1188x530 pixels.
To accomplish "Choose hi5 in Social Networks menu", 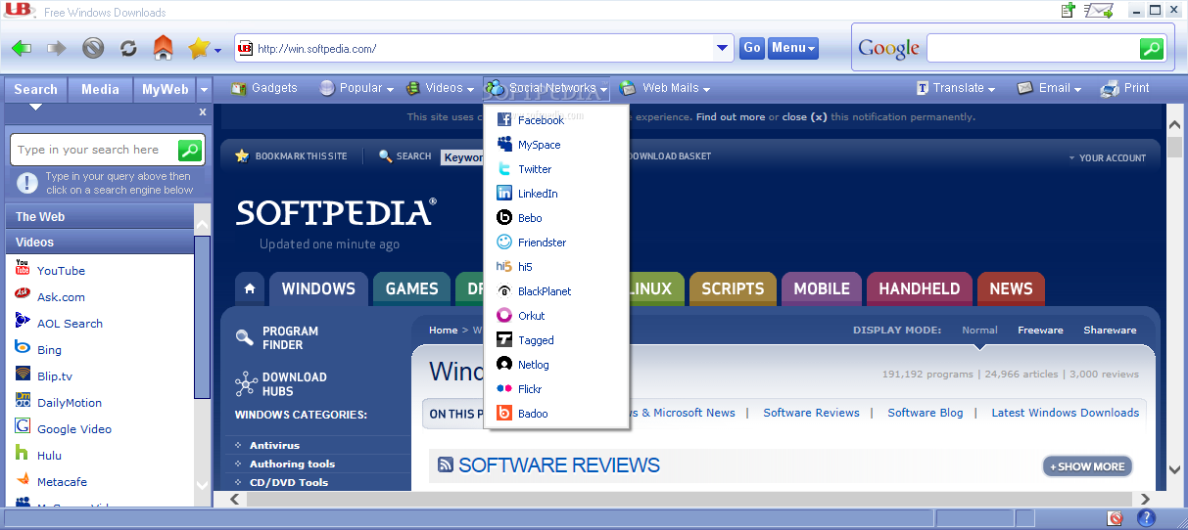I will coord(556,267).
